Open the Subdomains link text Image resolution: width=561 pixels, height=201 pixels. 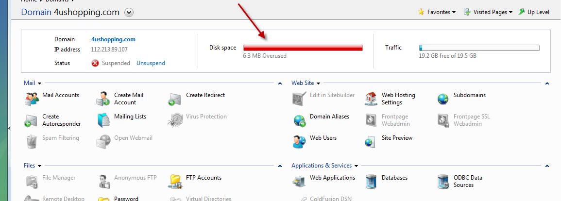pyautogui.click(x=470, y=95)
